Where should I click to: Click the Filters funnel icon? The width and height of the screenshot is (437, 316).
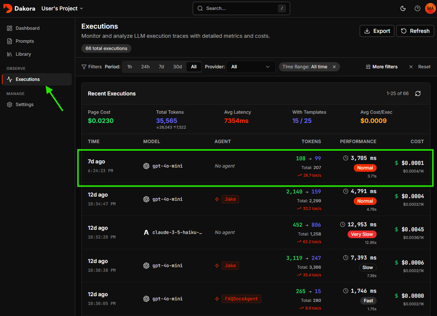click(84, 67)
